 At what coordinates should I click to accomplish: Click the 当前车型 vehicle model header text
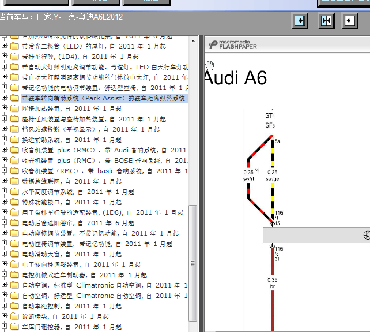point(61,17)
